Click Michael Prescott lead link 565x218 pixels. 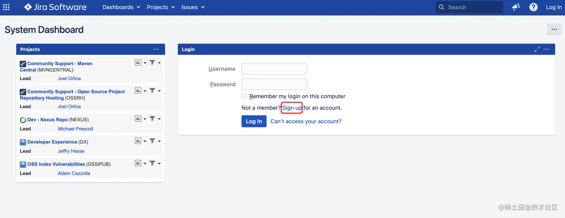pyautogui.click(x=75, y=129)
